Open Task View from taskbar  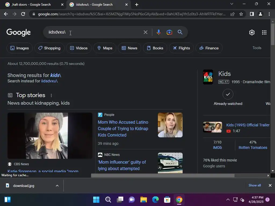coord(120,200)
